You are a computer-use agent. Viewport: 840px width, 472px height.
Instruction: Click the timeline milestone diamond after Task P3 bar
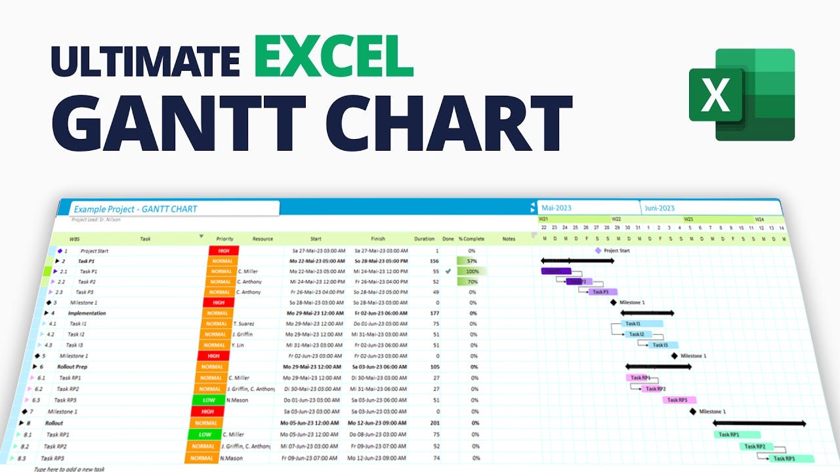pyautogui.click(x=614, y=302)
